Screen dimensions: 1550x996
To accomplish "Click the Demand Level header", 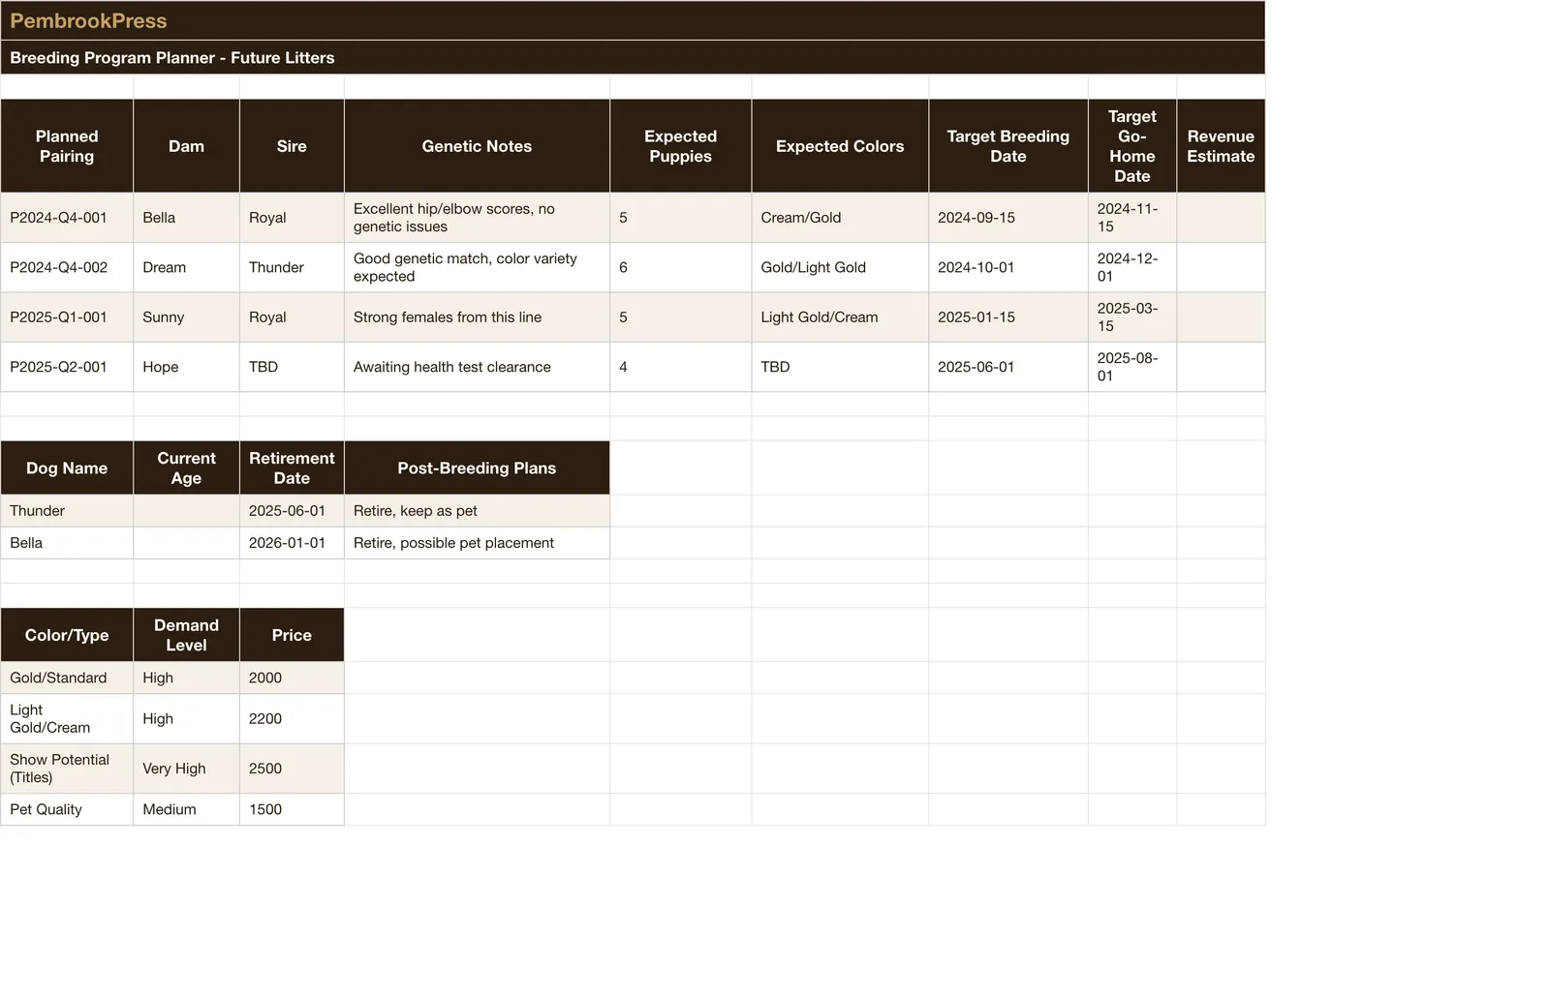I will click(186, 635).
